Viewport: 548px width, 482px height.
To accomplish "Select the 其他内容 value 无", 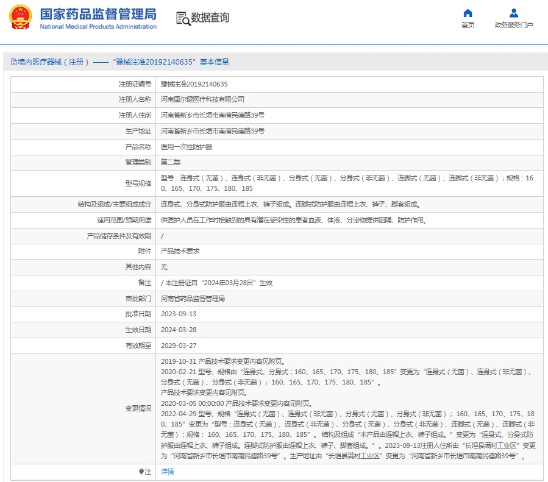I will coord(164,267).
